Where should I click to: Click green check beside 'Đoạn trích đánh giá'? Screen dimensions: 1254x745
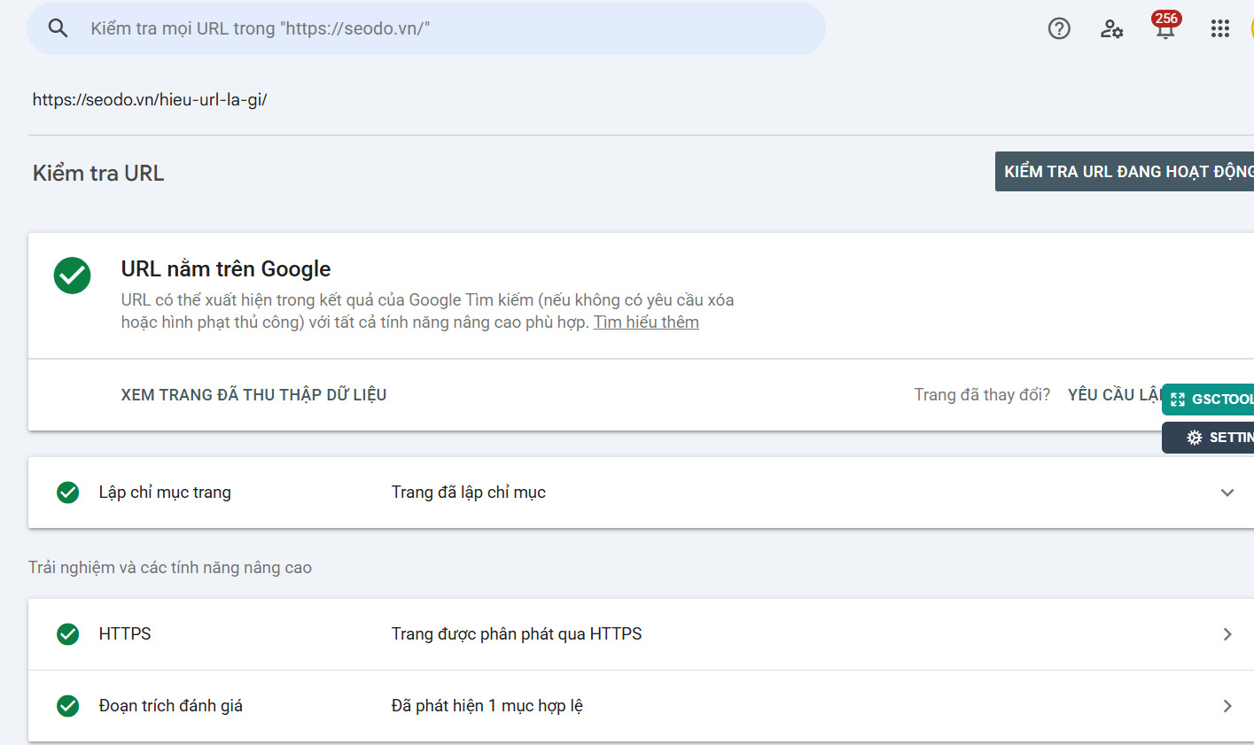[x=68, y=706]
